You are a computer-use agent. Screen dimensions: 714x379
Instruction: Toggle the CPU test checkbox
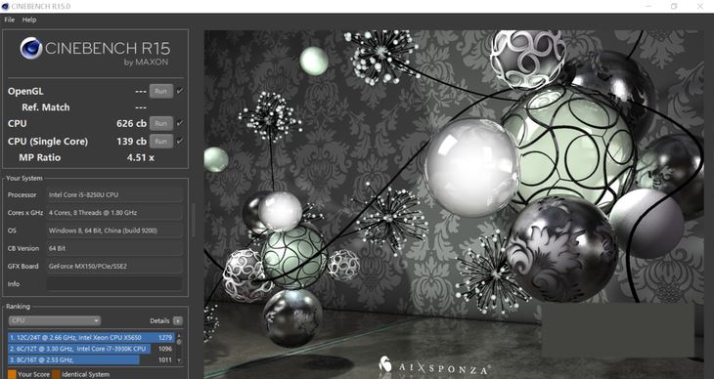(180, 123)
